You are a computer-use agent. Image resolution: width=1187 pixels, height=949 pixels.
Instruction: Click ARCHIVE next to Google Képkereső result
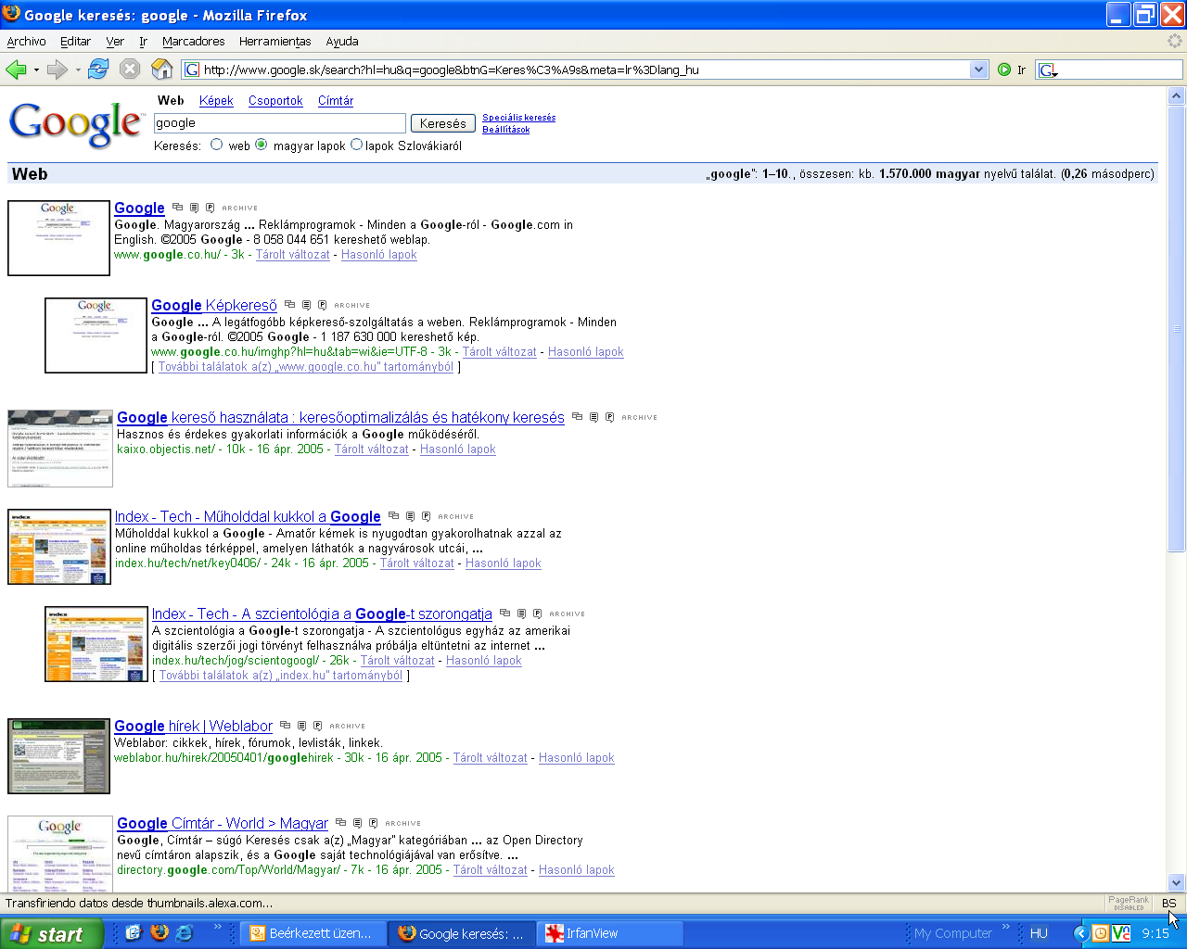tap(351, 305)
